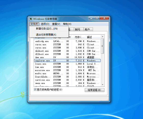Image resolution: width=143 pixels, height=119 pixels.
Task: Select dllhost.exe row using 1,616 K
Action: [67, 51]
